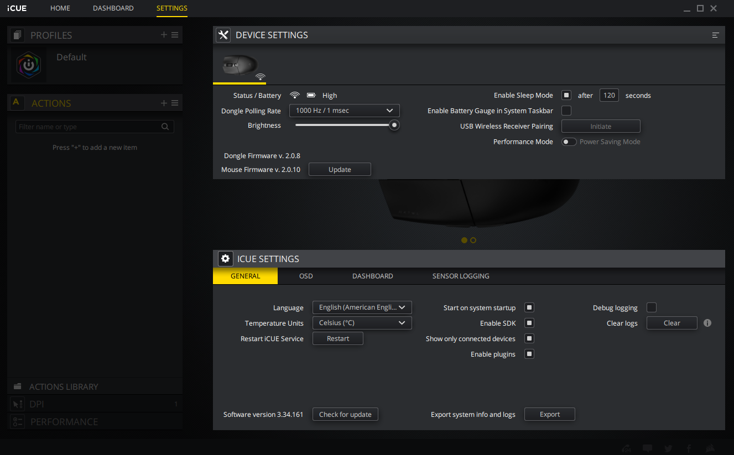
Task: Toggle the Enable plugins checkbox
Action: point(529,354)
